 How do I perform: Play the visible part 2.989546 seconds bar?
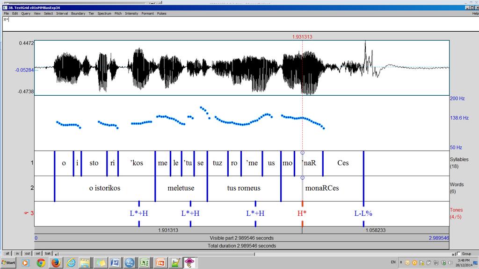(242, 238)
